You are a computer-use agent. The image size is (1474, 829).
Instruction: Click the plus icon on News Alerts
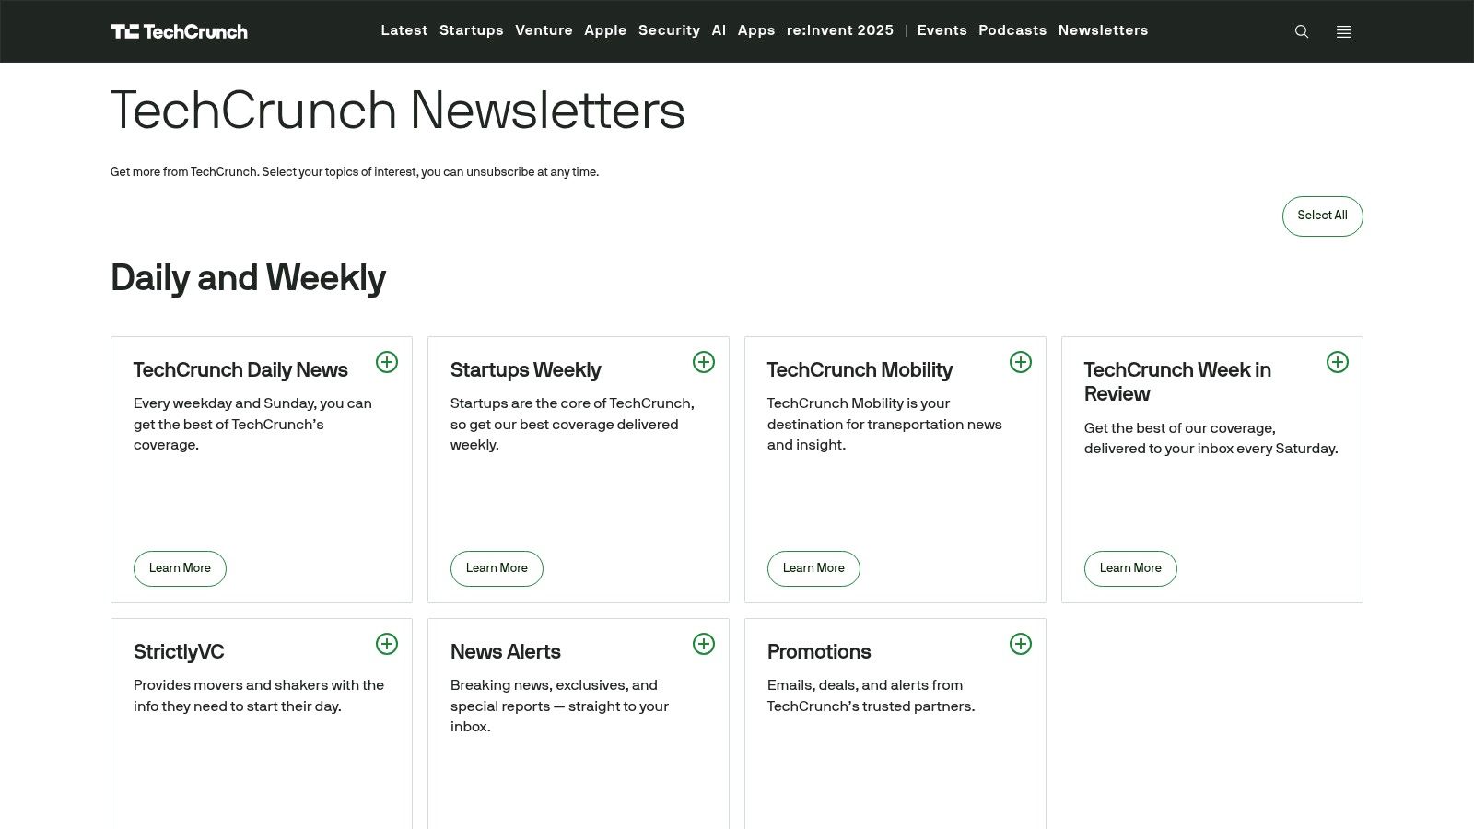[704, 644]
